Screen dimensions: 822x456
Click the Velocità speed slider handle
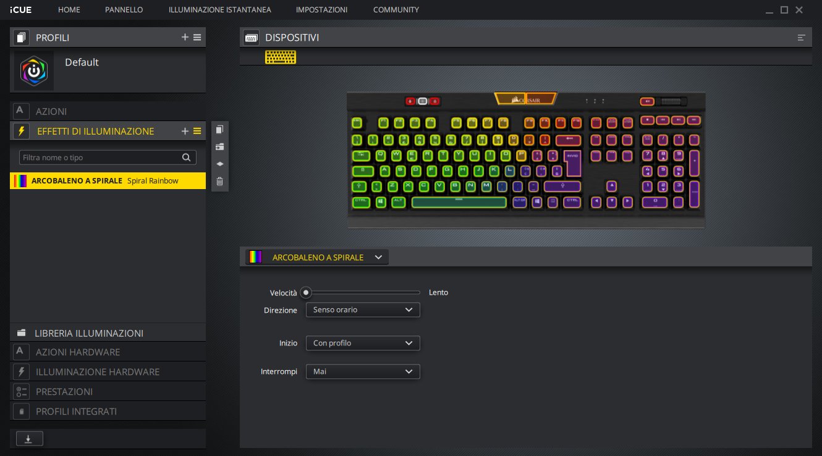pyautogui.click(x=305, y=292)
